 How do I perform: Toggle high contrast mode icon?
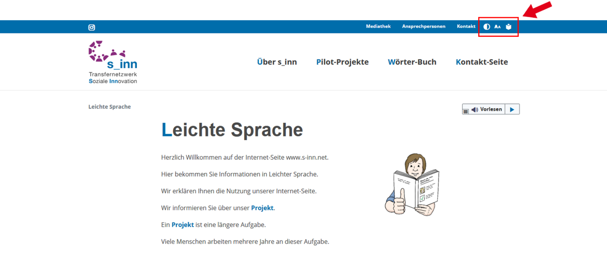click(487, 26)
